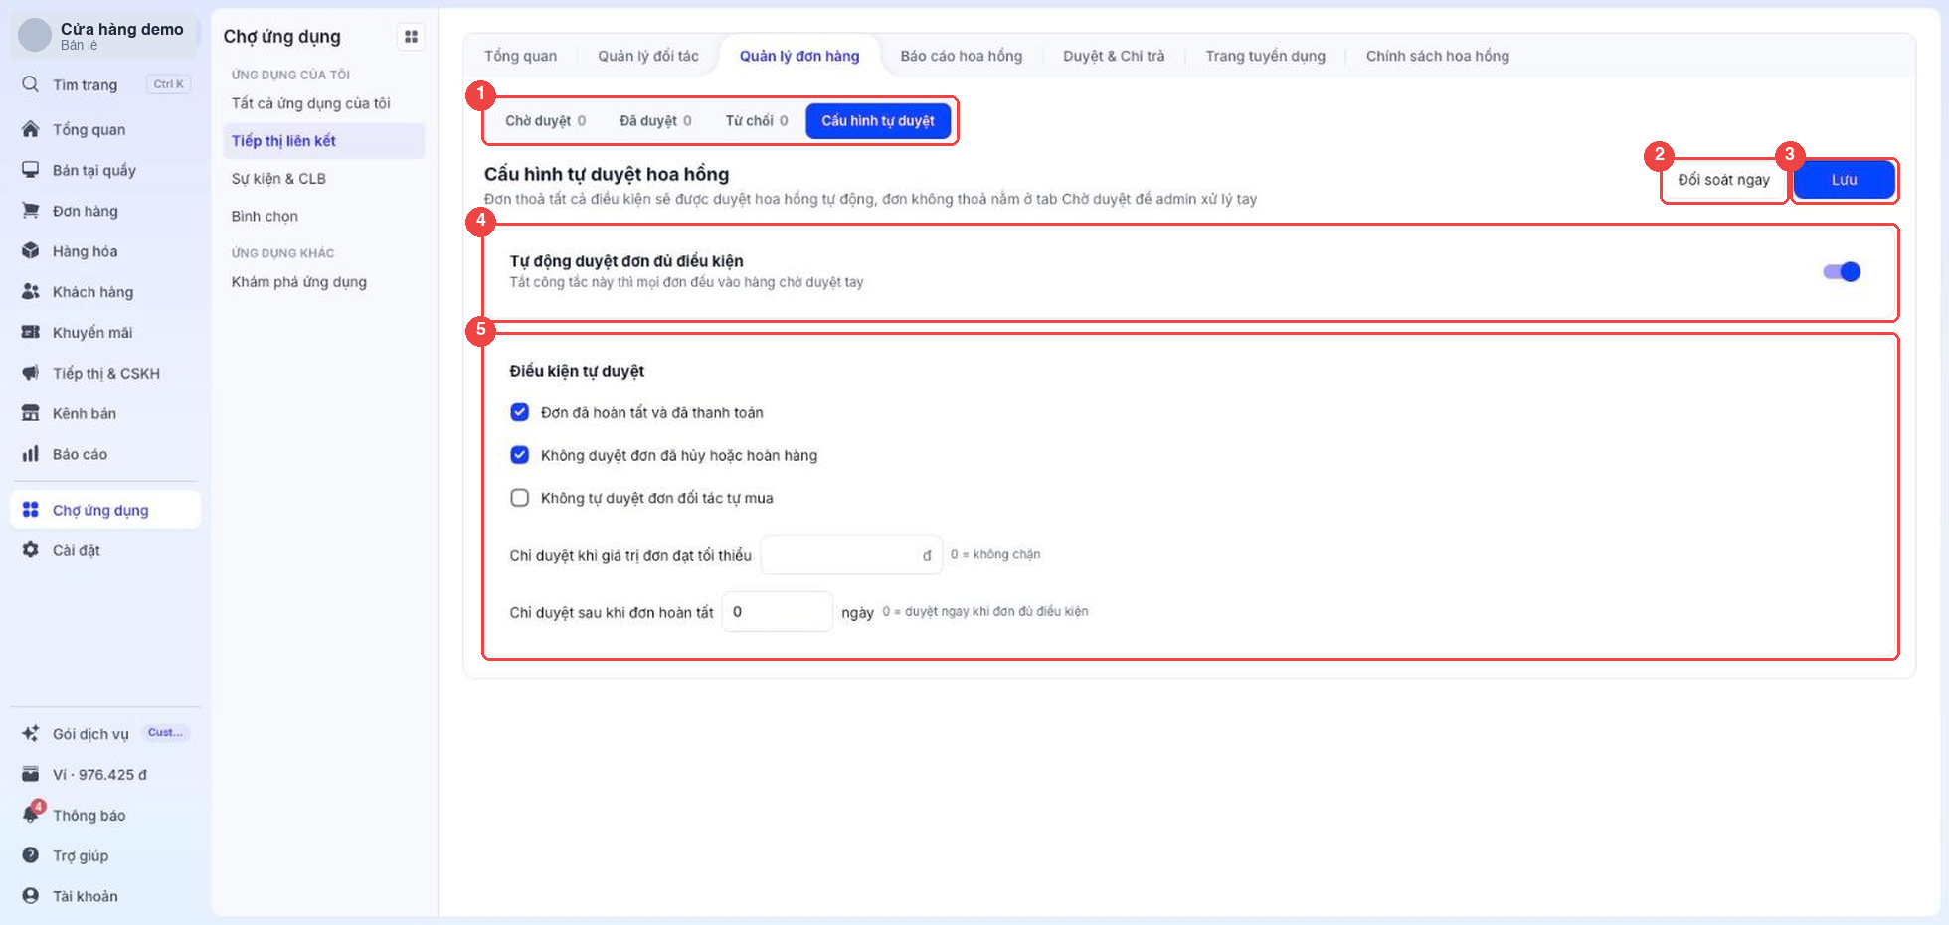This screenshot has height=925, width=1949.
Task: Open Tất cả ứng dụng của tôi
Action: (x=311, y=103)
